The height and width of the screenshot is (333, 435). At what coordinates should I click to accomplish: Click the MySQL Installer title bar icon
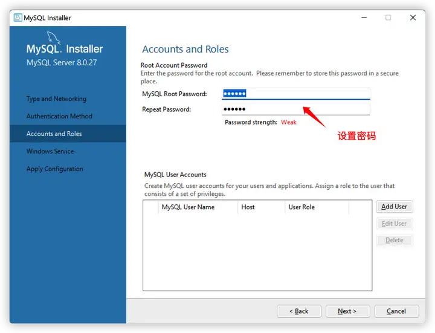[18, 18]
